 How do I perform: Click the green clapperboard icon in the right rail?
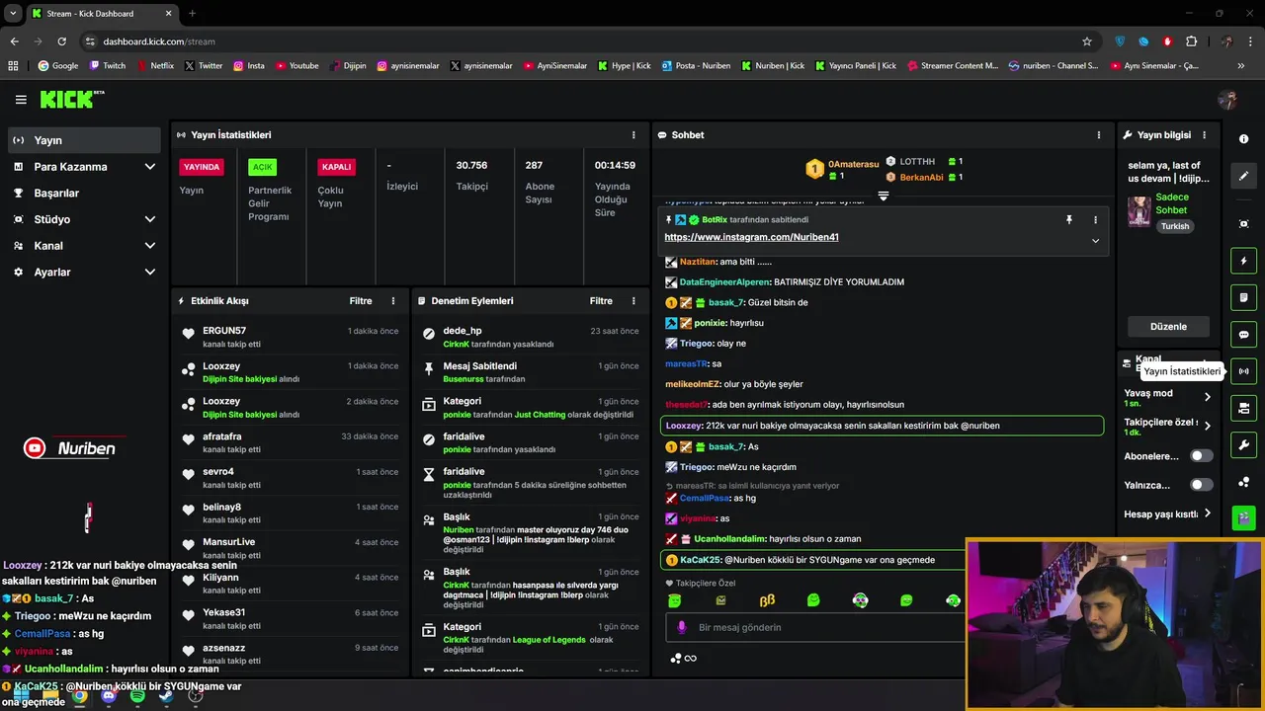[x=1243, y=516]
